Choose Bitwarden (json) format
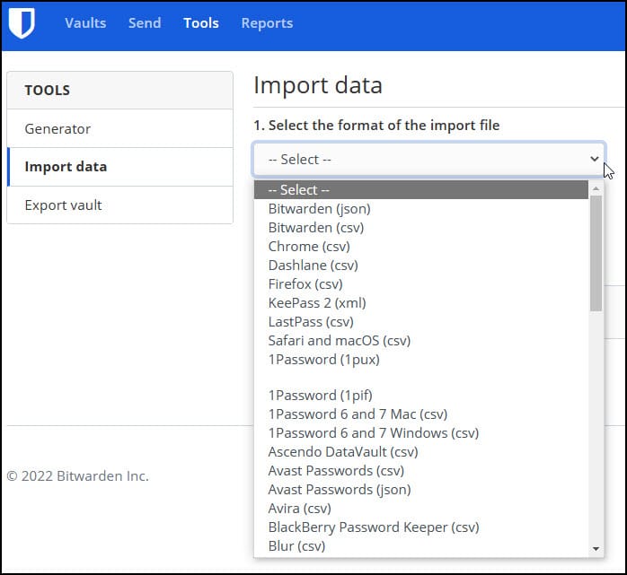The image size is (627, 575). pos(421,208)
